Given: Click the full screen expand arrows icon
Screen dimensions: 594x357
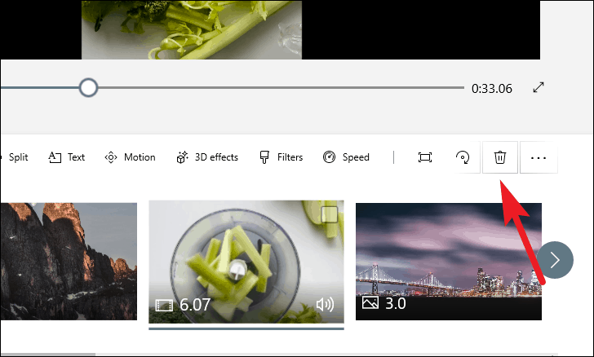Looking at the screenshot, I should (539, 87).
